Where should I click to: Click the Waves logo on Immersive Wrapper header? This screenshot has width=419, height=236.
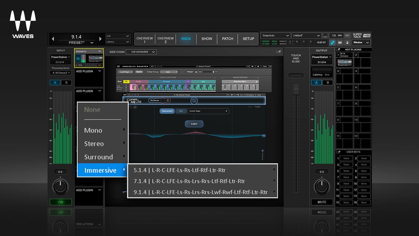(119, 66)
